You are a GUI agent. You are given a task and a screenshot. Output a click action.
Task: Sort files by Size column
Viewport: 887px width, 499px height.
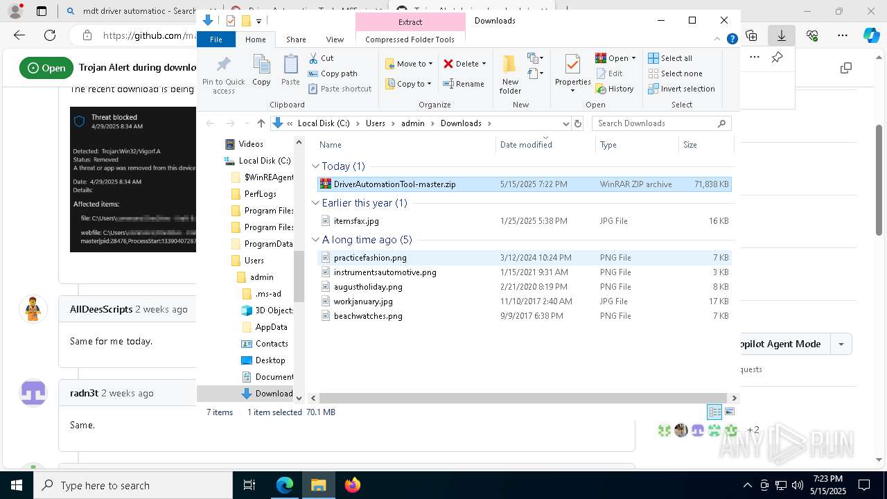(705, 145)
